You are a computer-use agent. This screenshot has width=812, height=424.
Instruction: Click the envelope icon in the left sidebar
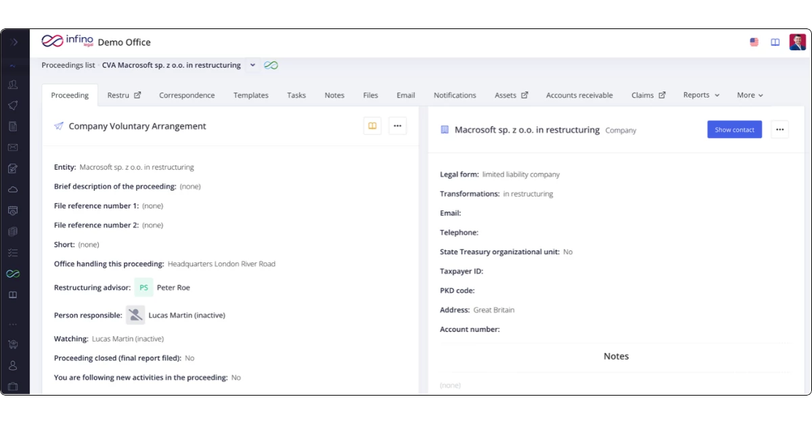tap(13, 147)
